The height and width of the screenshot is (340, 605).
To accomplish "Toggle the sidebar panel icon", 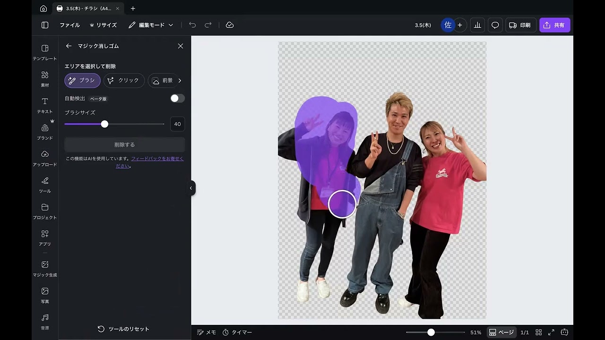I will 45,25.
